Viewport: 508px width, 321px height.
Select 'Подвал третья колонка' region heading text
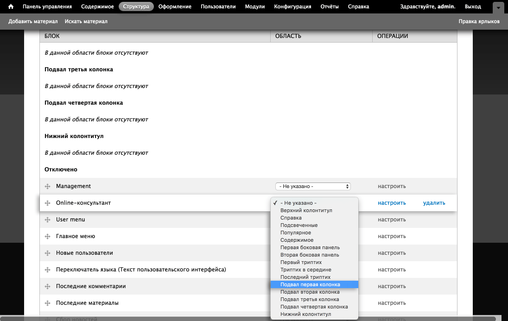tap(79, 69)
